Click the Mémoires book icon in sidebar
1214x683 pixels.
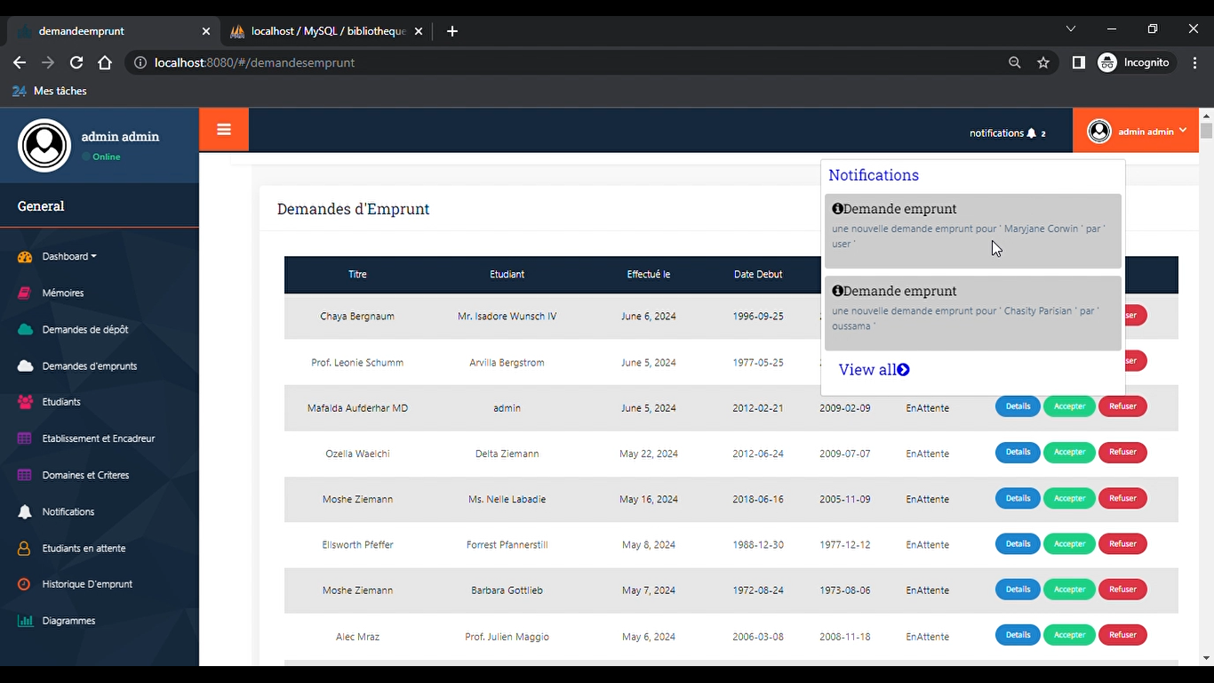(25, 293)
